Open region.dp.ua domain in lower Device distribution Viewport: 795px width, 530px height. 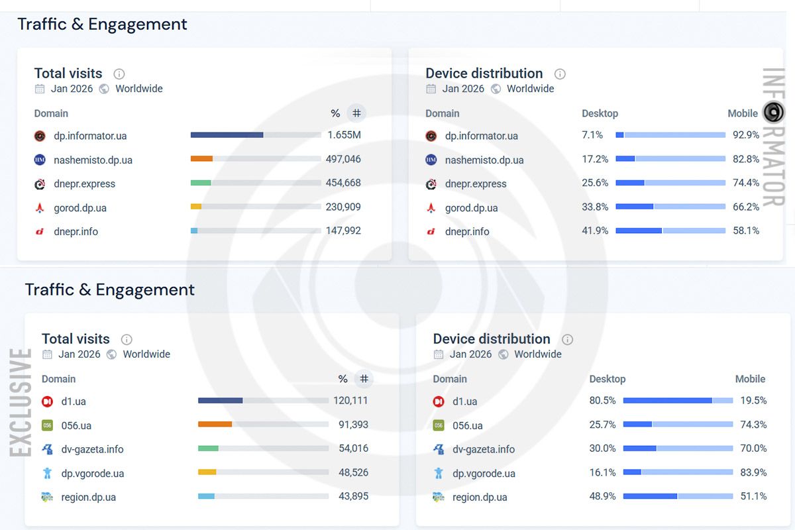[480, 497]
